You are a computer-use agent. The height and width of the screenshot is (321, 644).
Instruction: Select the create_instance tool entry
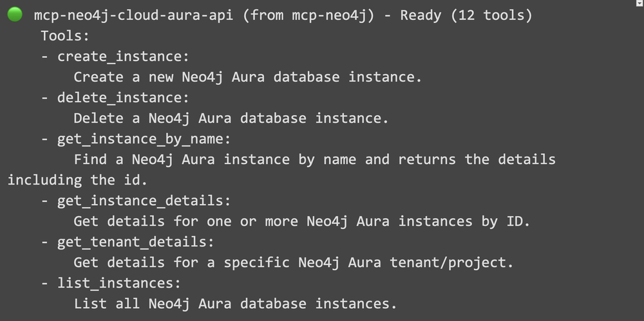(x=123, y=57)
